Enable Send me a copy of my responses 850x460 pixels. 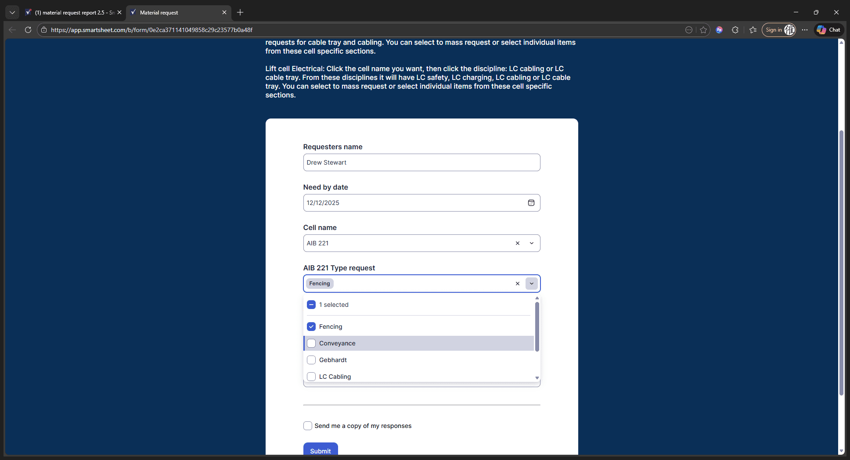[x=308, y=426]
